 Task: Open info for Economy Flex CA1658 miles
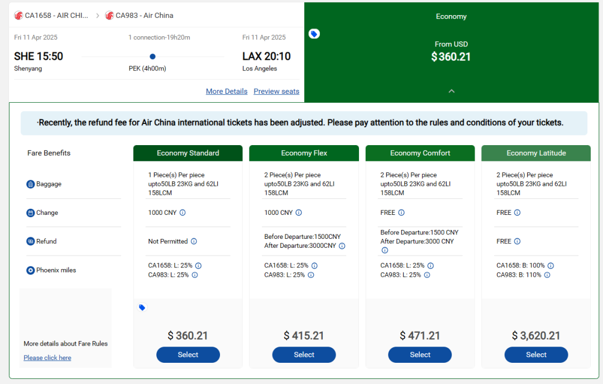click(x=314, y=266)
